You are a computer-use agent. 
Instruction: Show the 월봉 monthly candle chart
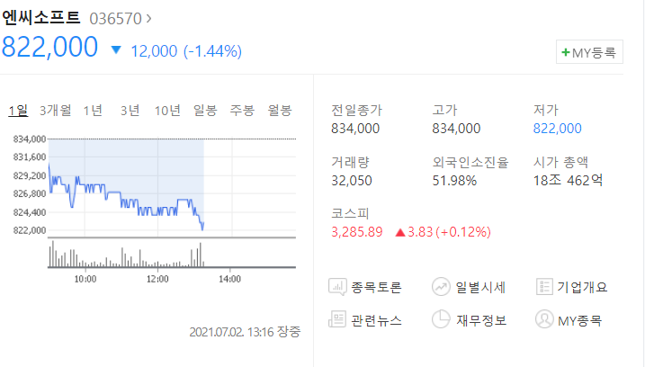280,111
